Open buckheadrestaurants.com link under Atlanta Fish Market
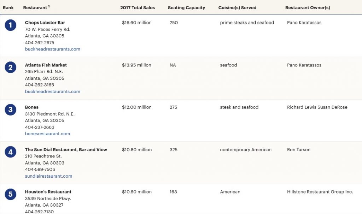Screen dimensions: 362x214 [x=53, y=91]
